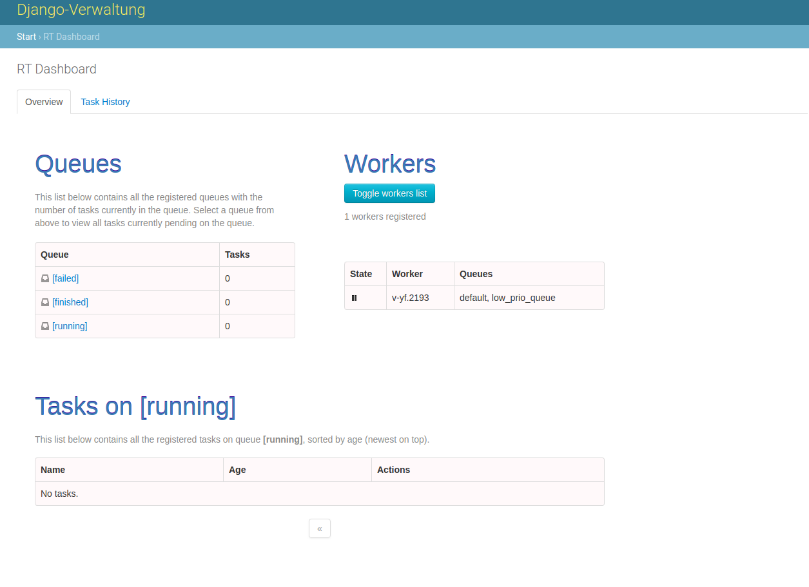Click RT Dashboard in the breadcrumb
The height and width of the screenshot is (587, 809).
tap(72, 37)
